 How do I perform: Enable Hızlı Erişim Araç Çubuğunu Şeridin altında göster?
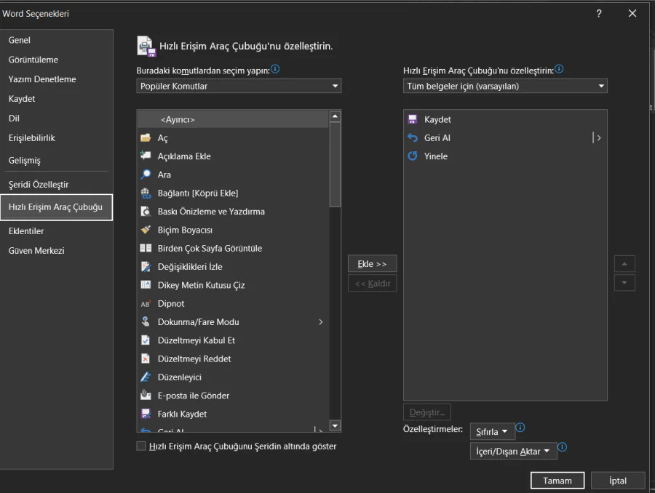[x=139, y=446]
